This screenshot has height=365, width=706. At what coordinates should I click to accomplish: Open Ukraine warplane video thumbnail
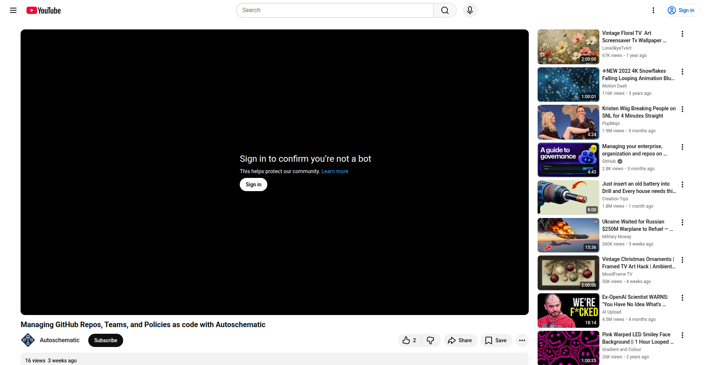tap(568, 235)
